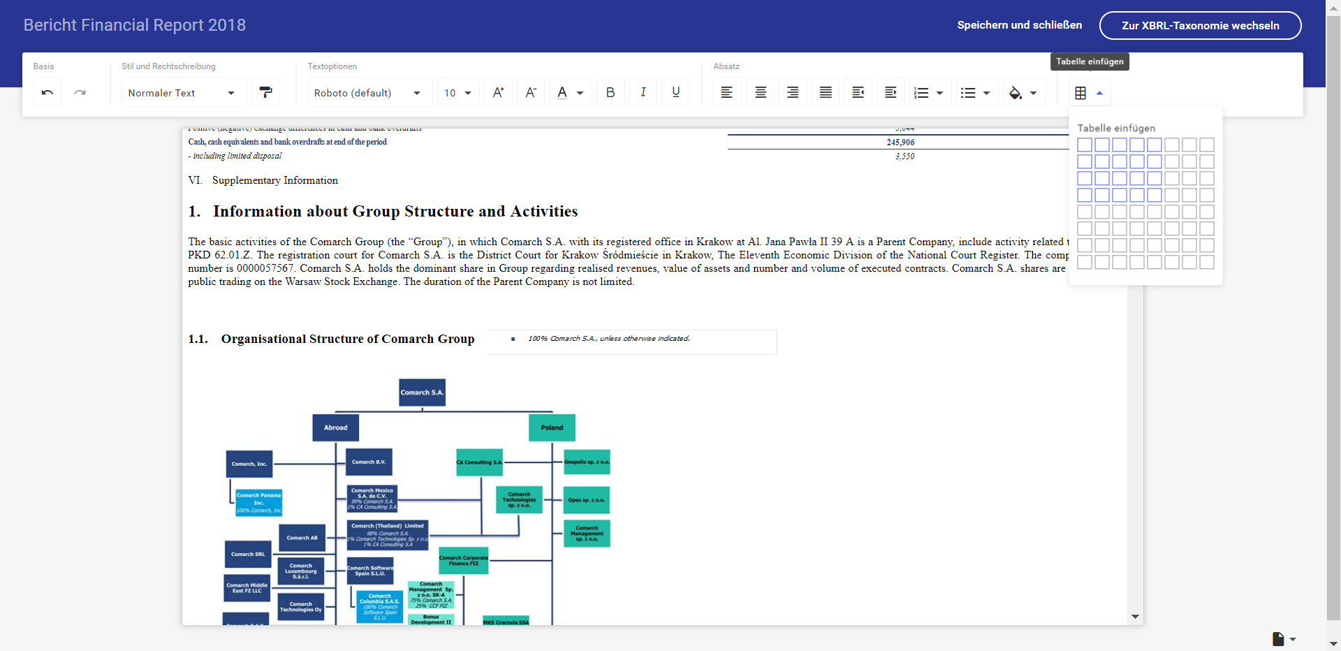The width and height of the screenshot is (1341, 651).
Task: Click heading 'Organisational Structure of Comarch Group'
Action: 348,339
